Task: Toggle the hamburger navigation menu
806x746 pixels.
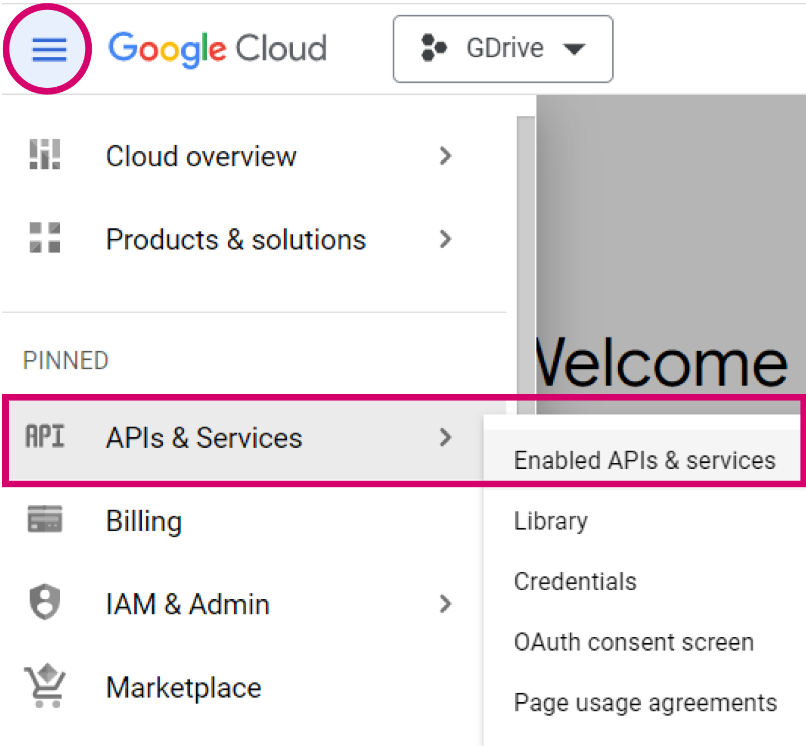Action: click(x=49, y=50)
